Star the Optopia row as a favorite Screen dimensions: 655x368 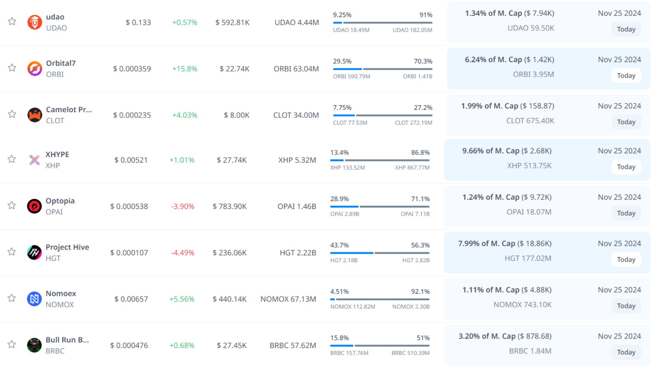pyautogui.click(x=12, y=205)
